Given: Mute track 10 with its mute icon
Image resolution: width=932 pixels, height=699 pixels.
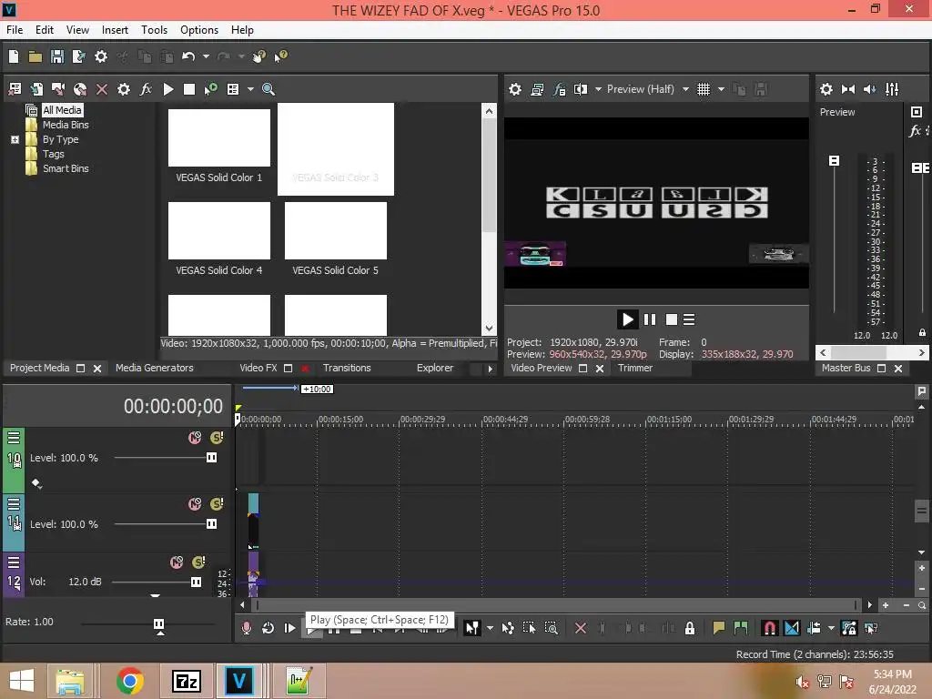Looking at the screenshot, I should click(x=195, y=438).
